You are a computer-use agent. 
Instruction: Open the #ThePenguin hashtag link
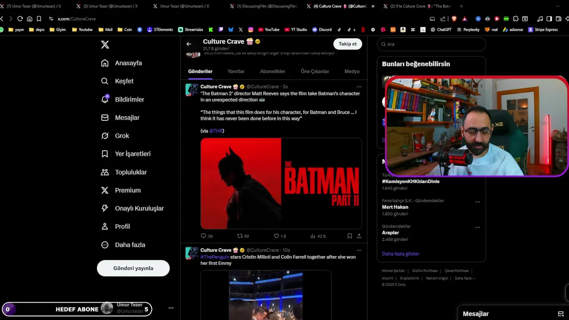click(215, 257)
